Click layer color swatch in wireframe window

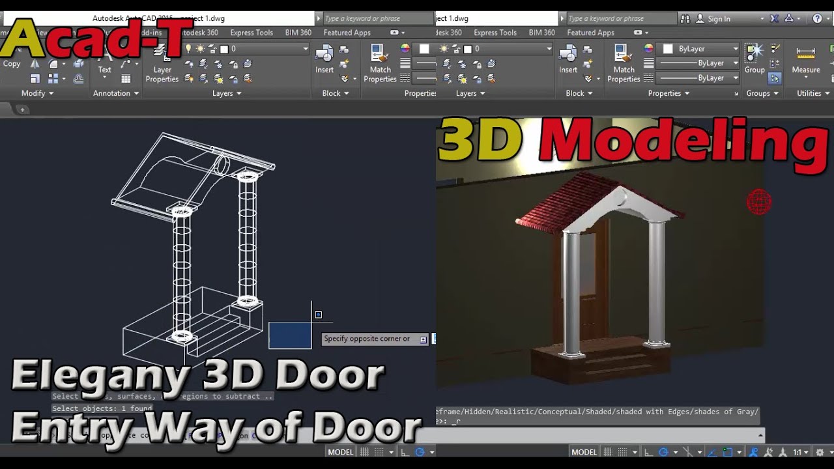coord(223,49)
